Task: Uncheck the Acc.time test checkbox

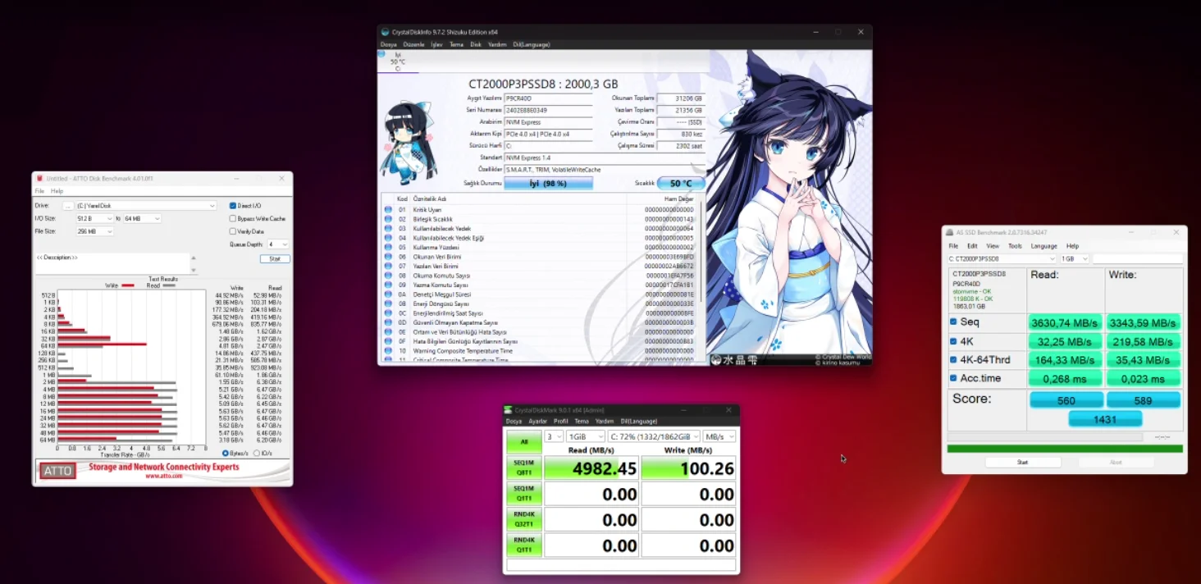Action: tap(953, 378)
